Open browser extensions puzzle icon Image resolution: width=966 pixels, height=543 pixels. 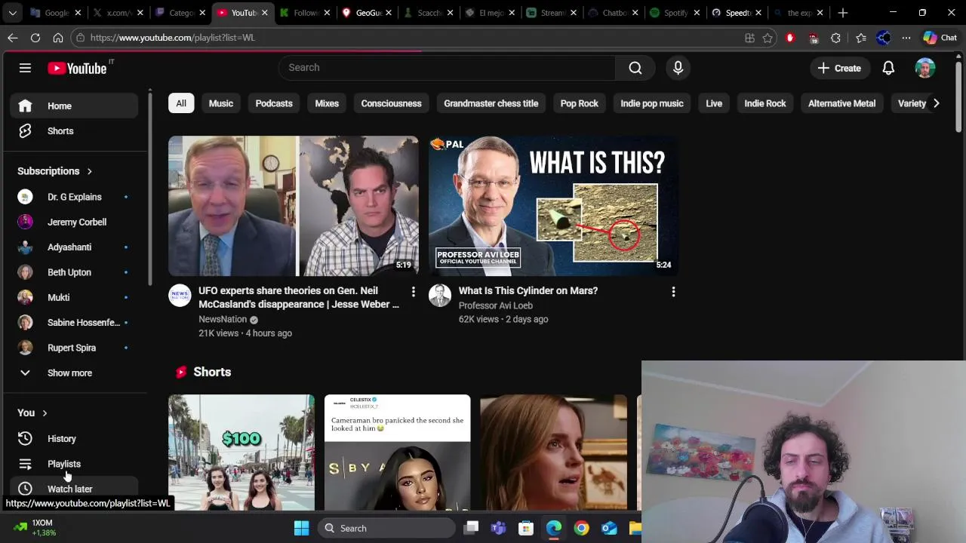pos(835,38)
